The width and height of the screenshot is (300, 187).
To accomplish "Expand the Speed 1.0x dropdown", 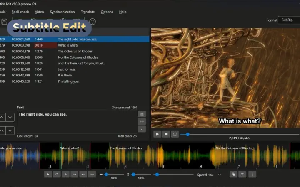I will point(220,175).
